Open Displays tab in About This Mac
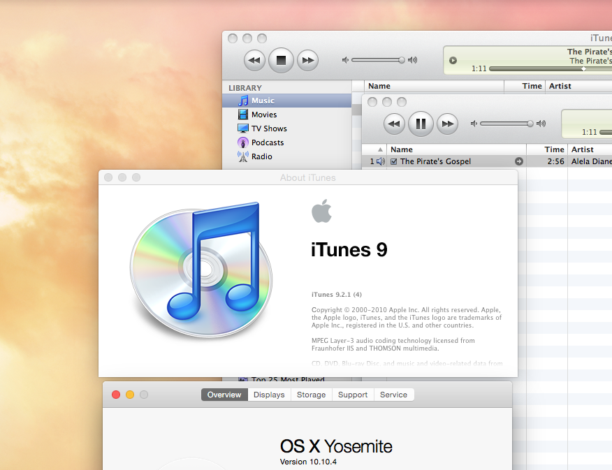The width and height of the screenshot is (612, 470). pyautogui.click(x=269, y=395)
